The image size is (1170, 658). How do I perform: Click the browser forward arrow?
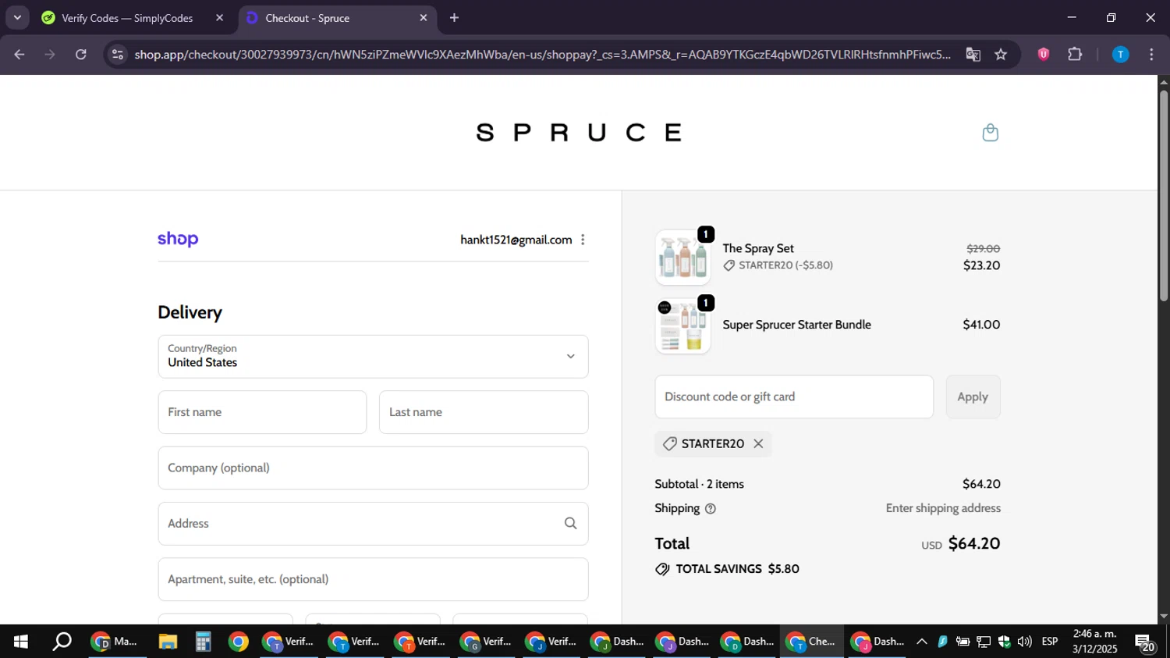[x=50, y=55]
